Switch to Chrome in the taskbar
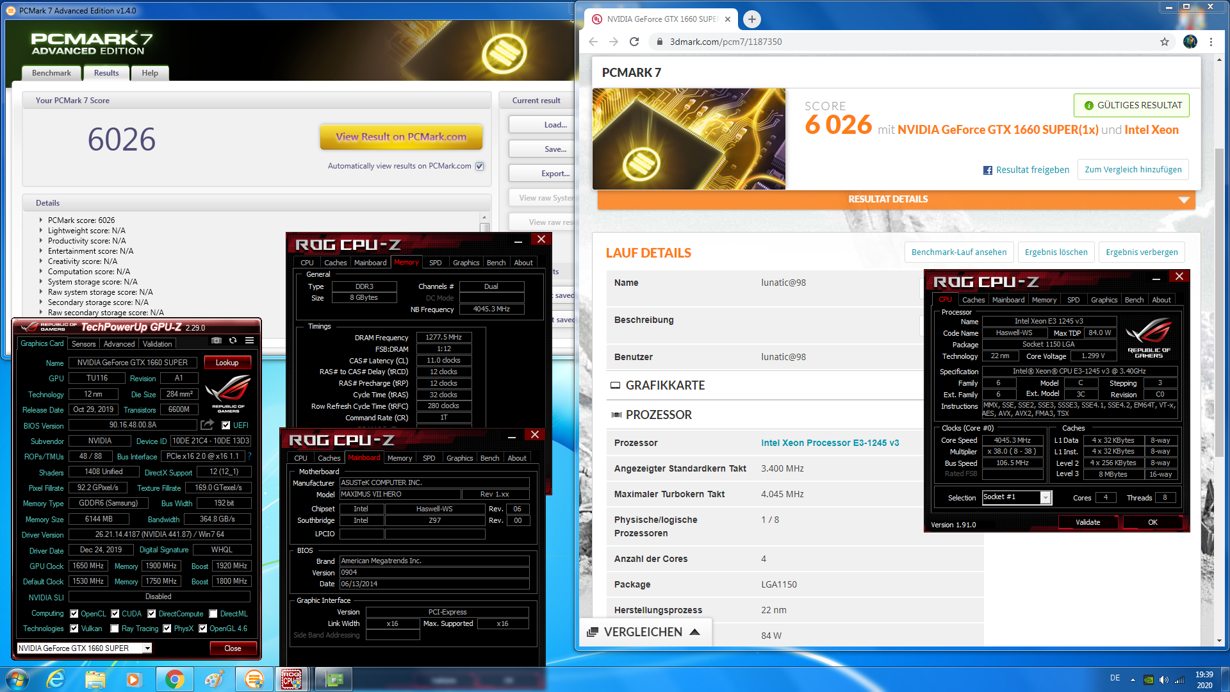Screen dimensions: 1230x692 point(174,679)
